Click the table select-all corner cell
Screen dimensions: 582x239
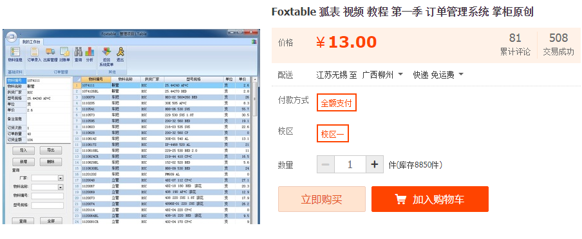coord(77,79)
